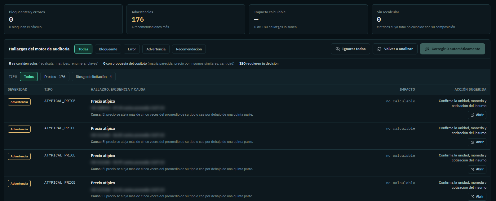Click Corregir 0 automáticamente button
The height and width of the screenshot is (201, 496).
453,49
